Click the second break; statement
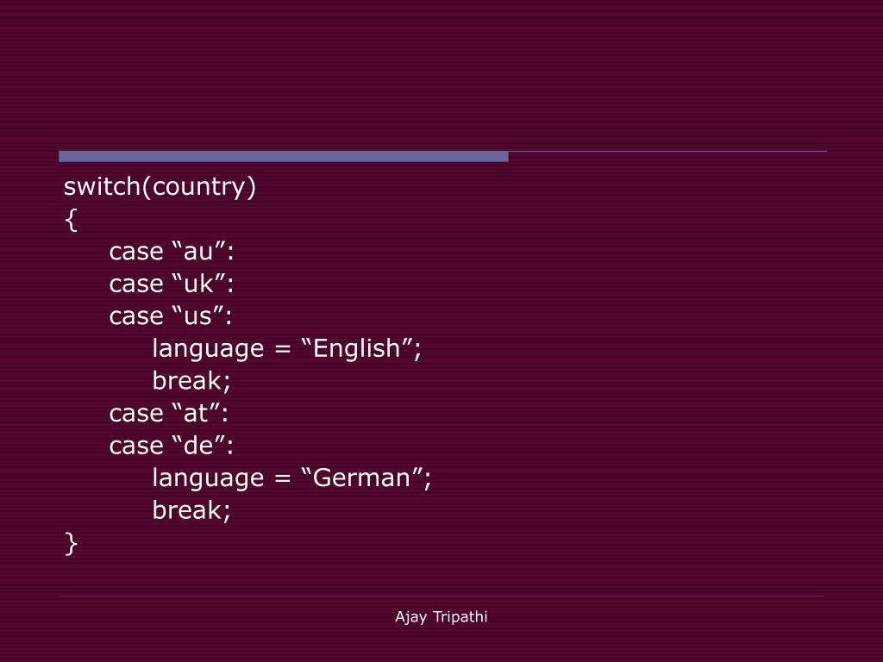The height and width of the screenshot is (662, 883). pos(191,510)
